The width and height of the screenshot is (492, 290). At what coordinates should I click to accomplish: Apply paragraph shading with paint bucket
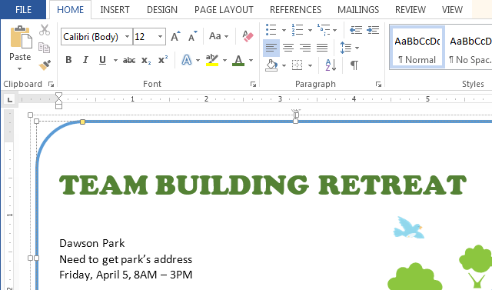pos(271,65)
